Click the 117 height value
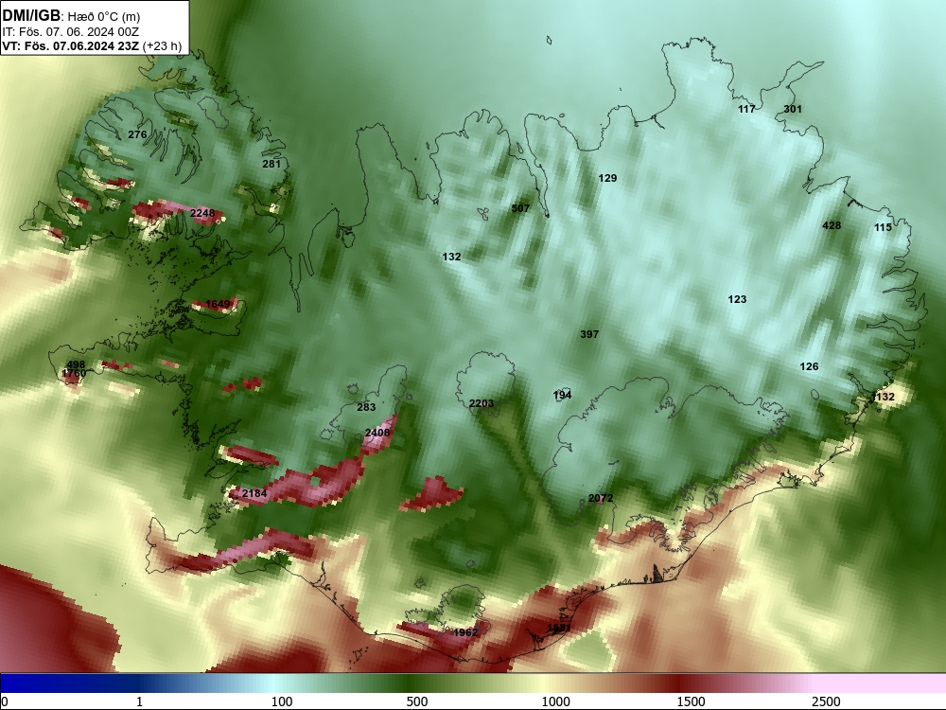946x710 pixels. click(746, 109)
